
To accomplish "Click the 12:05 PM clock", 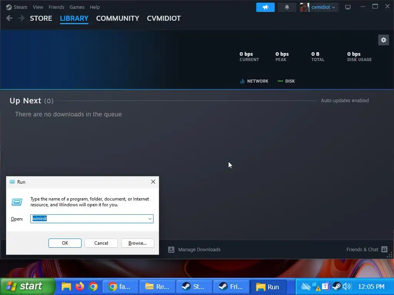I will coord(371,287).
